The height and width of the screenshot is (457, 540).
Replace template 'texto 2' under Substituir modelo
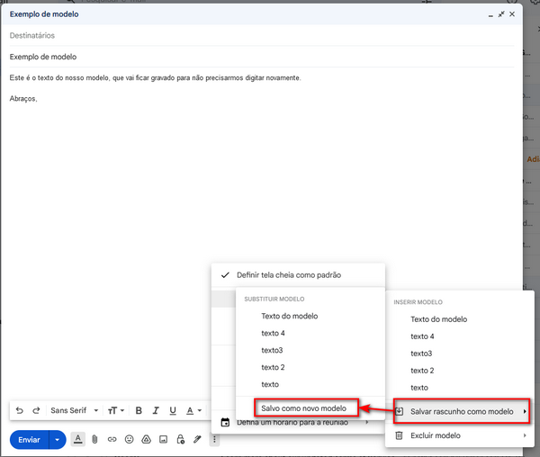[273, 367]
